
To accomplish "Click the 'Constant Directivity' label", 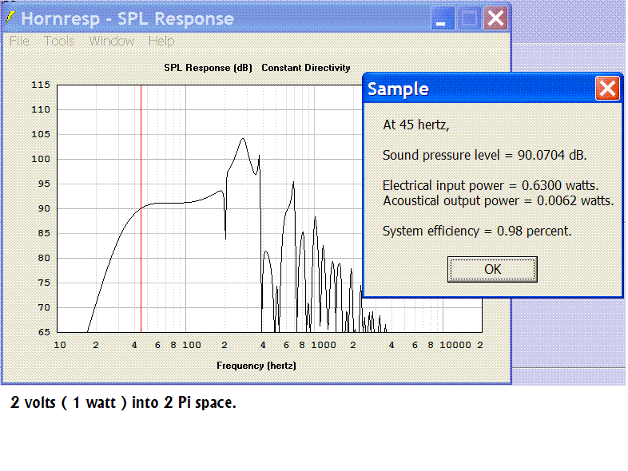I will [x=305, y=68].
